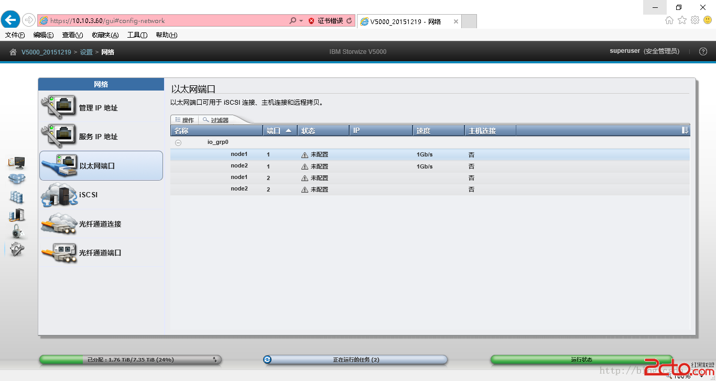Viewport: 716px width, 381px height.
Task: Select 以太网端口 network option
Action: click(101, 166)
